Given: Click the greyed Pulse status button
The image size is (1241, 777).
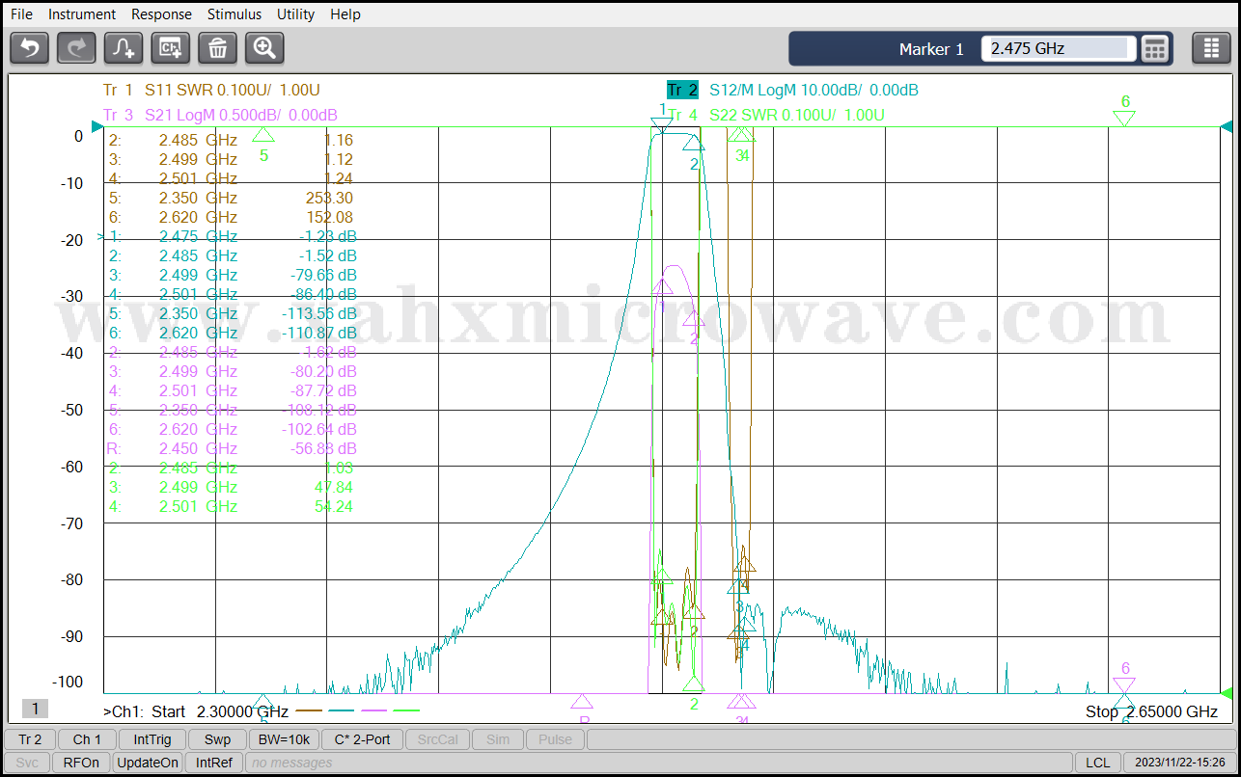Looking at the screenshot, I should tap(555, 739).
